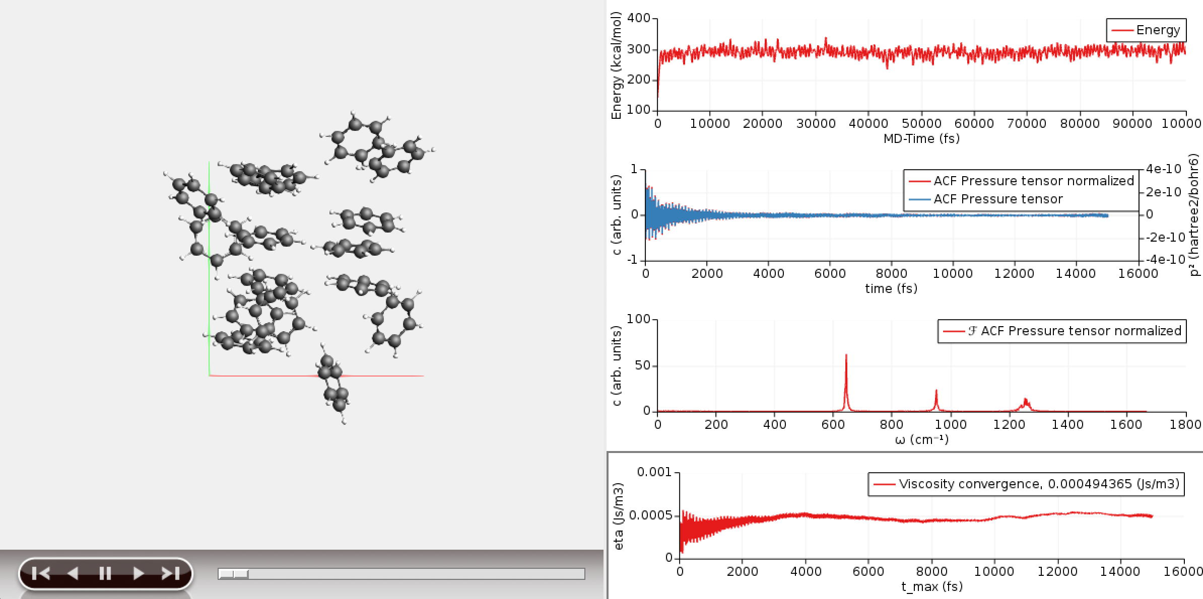Jump to last frame of trajectory

170,573
